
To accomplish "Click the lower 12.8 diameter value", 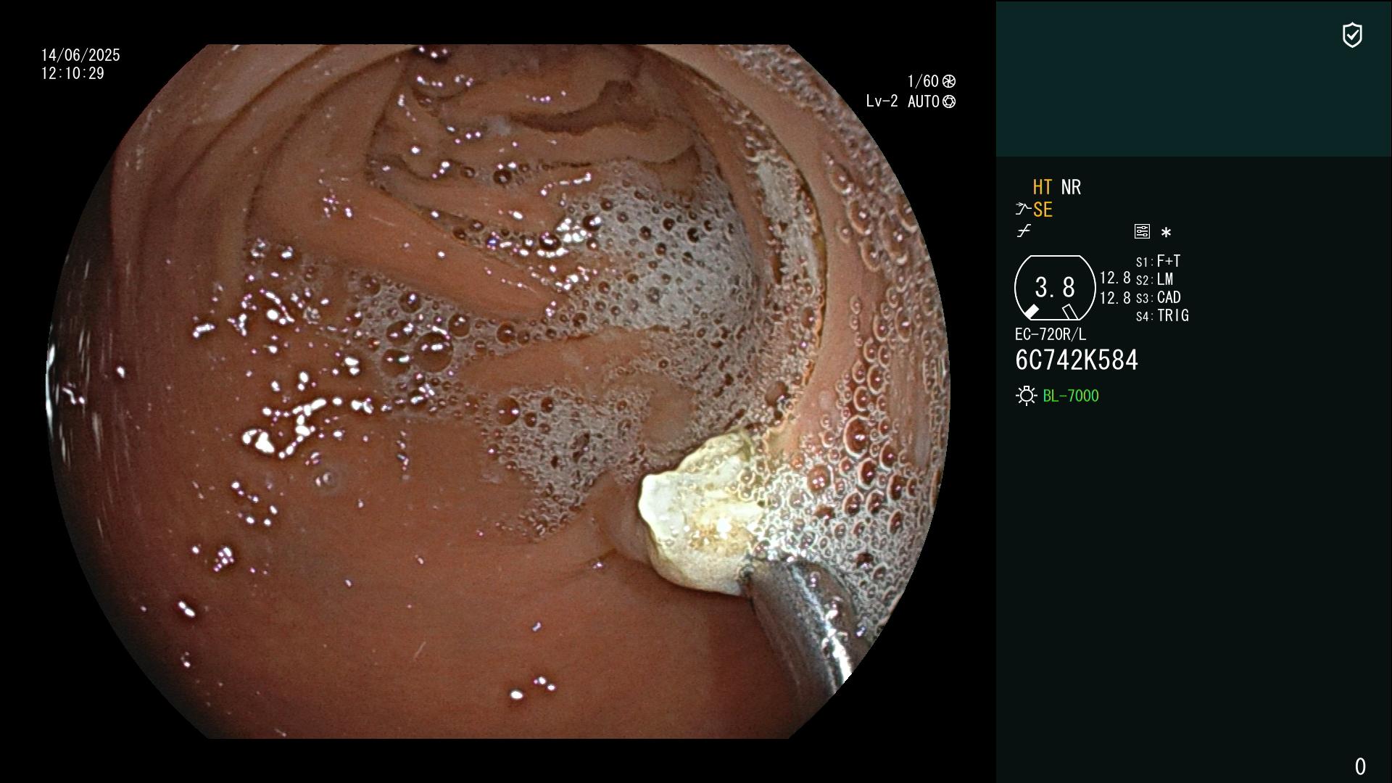I will pos(1115,297).
